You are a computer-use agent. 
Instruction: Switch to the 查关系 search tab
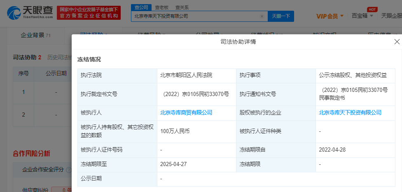pos(182,8)
